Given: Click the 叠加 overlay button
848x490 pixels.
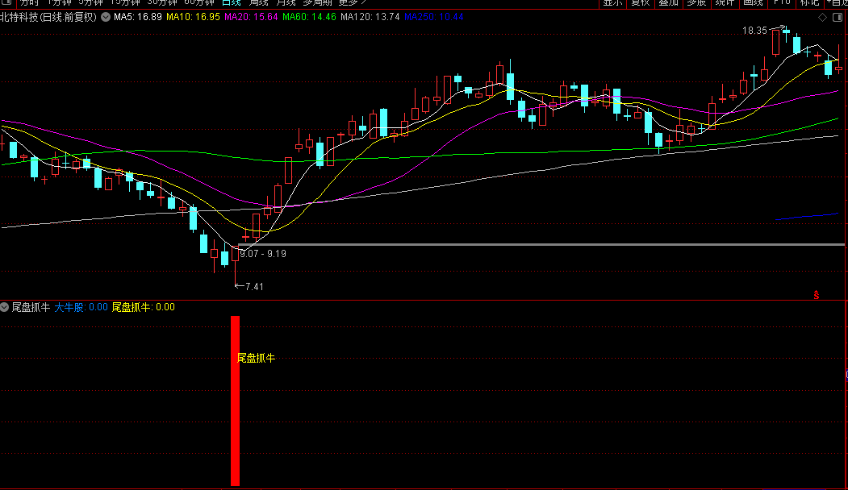Looking at the screenshot, I should click(x=668, y=2).
